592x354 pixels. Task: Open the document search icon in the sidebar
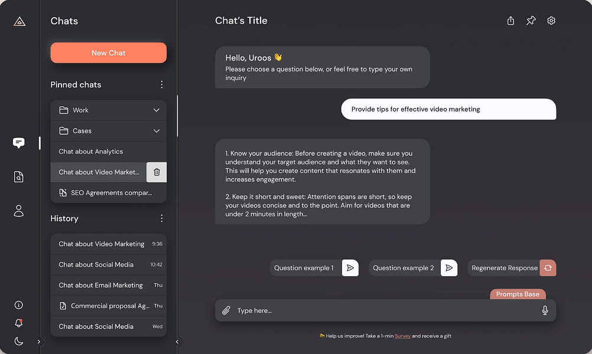coord(18,176)
